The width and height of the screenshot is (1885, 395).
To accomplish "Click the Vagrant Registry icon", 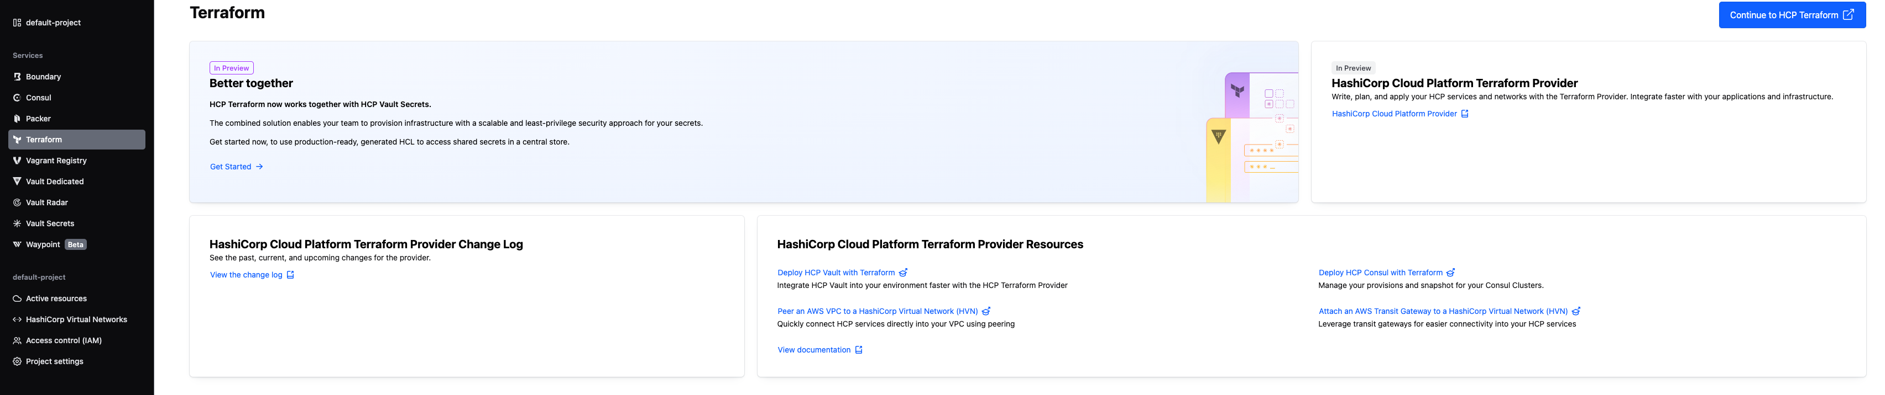I will coord(17,161).
